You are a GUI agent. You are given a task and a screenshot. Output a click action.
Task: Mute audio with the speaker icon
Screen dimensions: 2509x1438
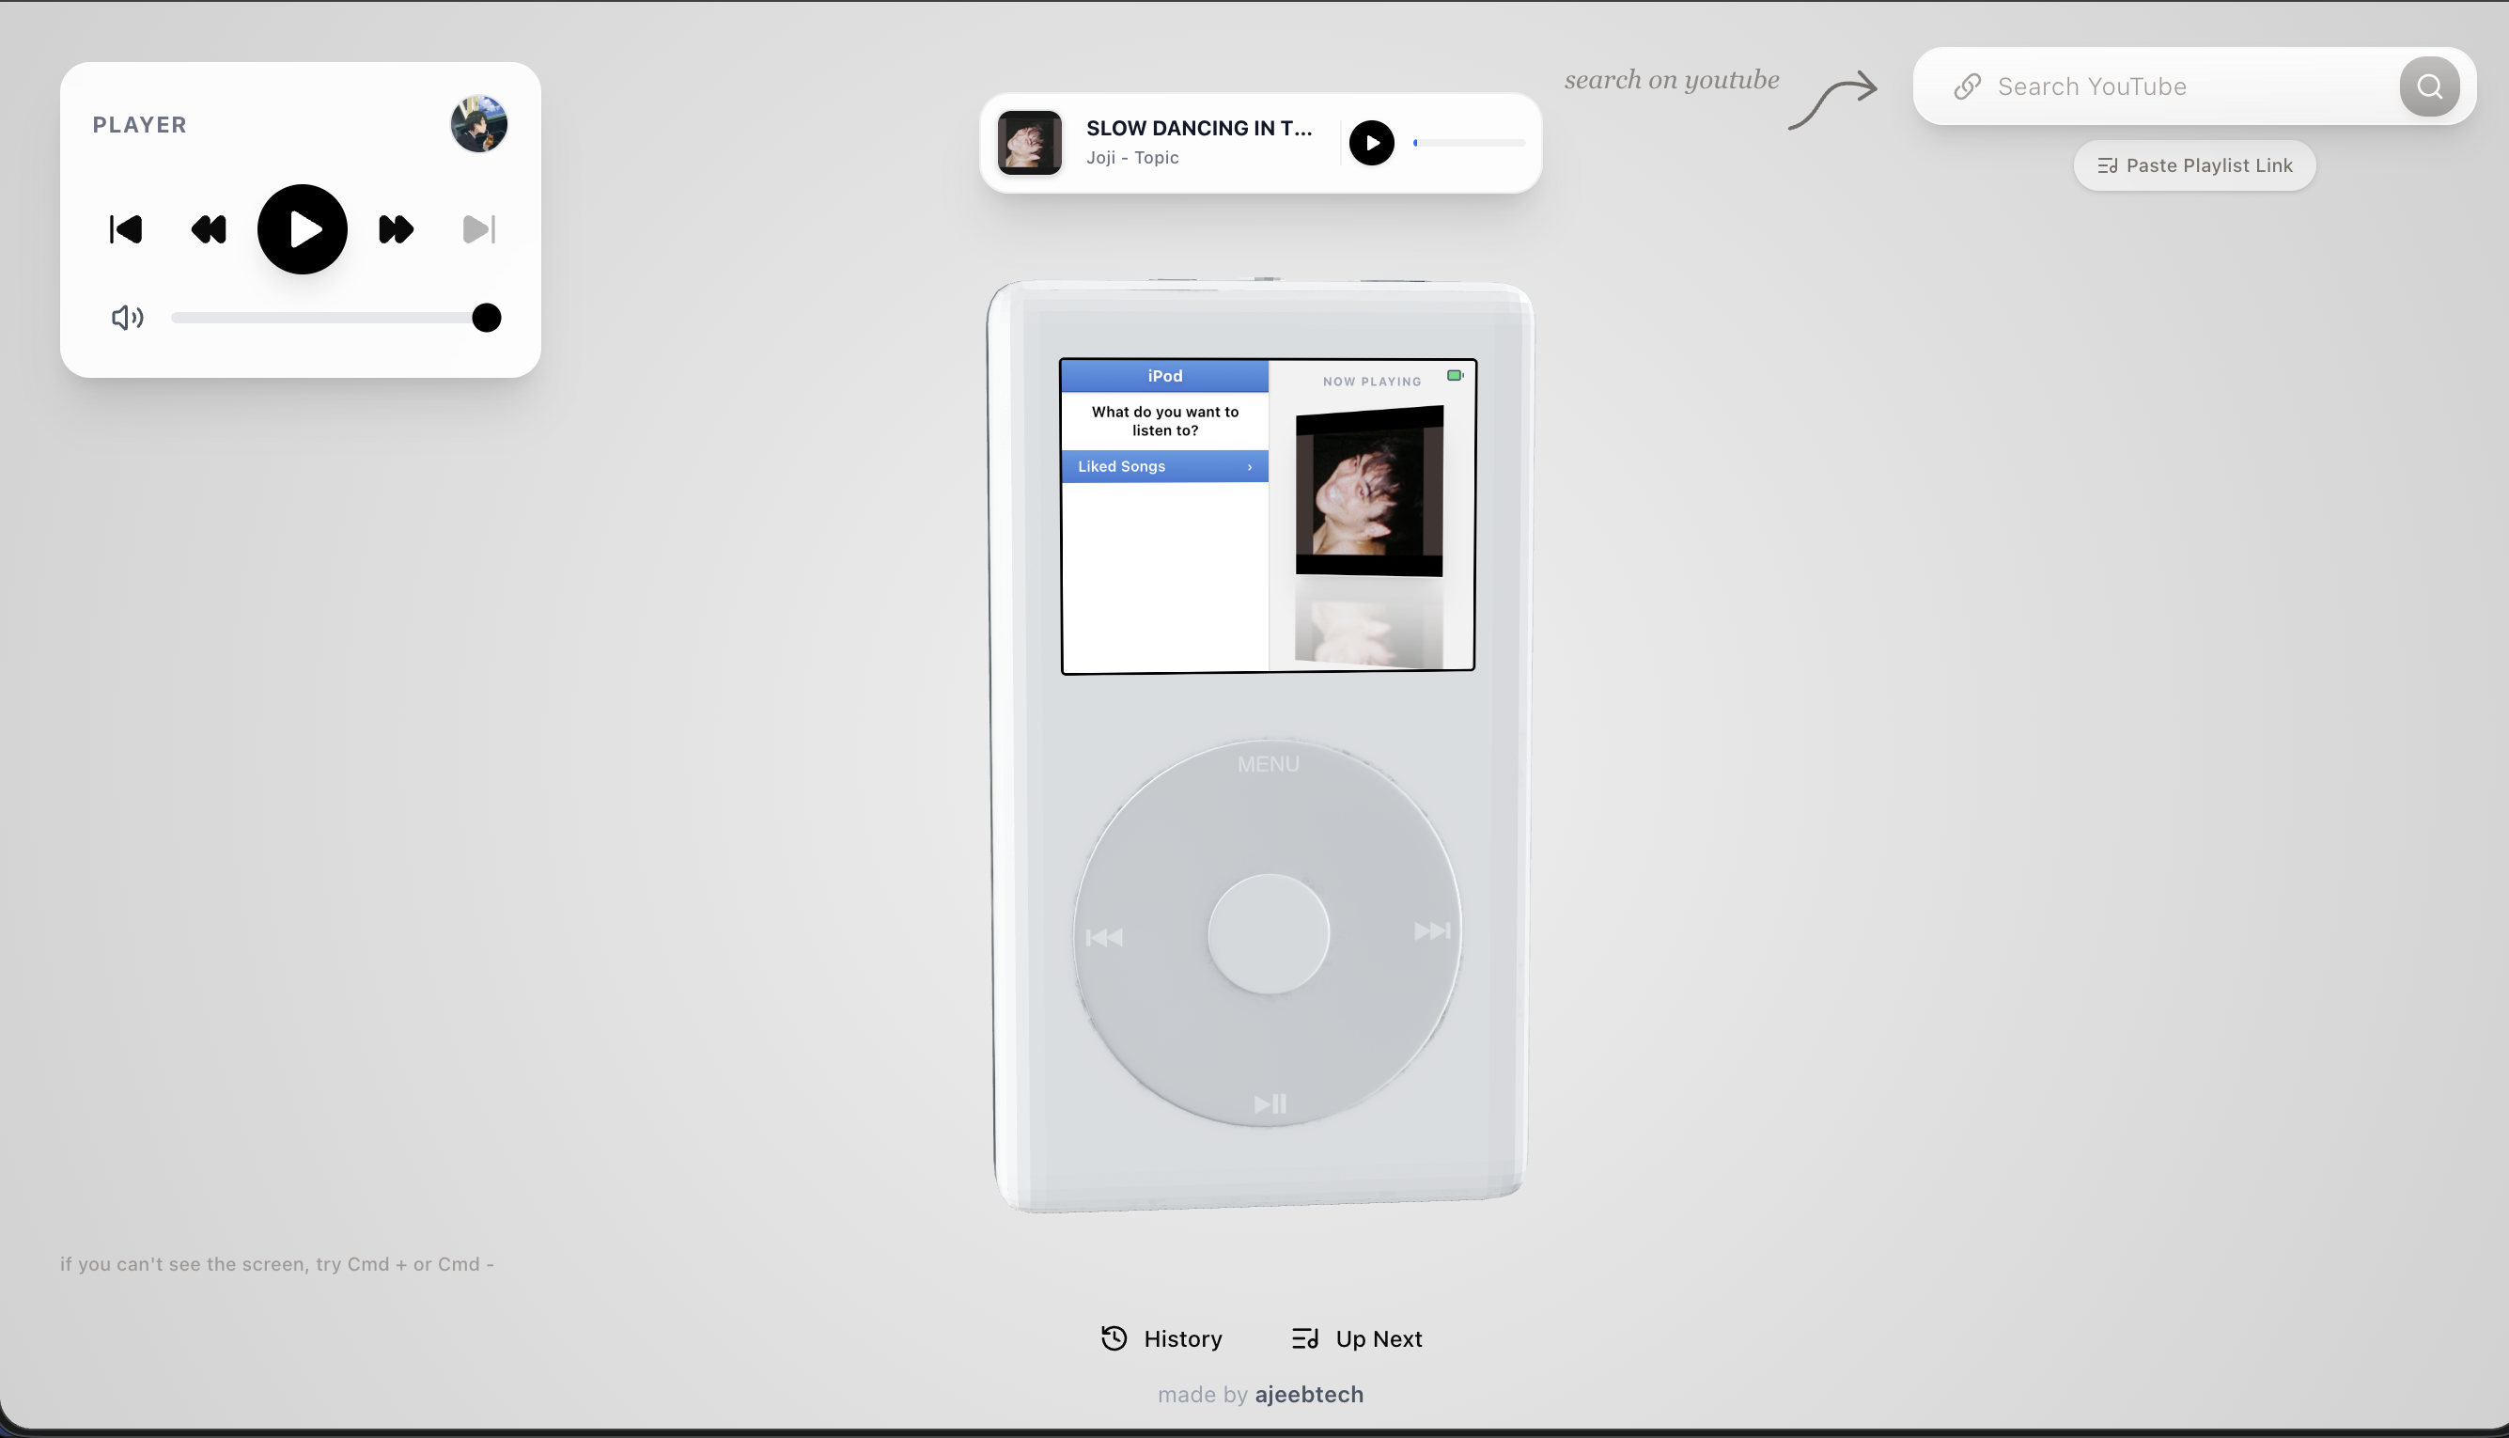[x=126, y=317]
